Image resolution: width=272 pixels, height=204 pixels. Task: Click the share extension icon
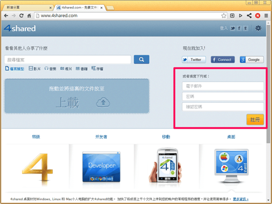coord(249,15)
